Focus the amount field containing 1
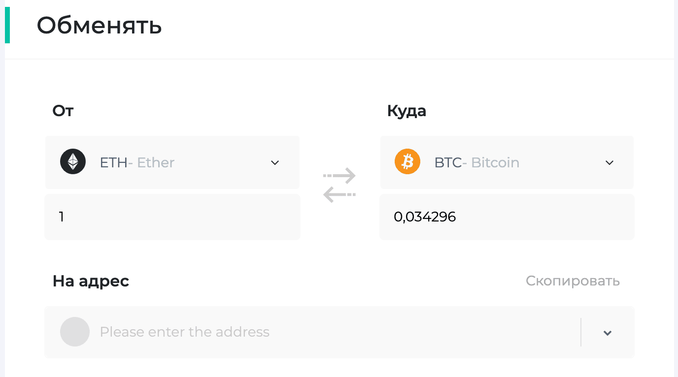This screenshot has width=678, height=377. pyautogui.click(x=172, y=217)
